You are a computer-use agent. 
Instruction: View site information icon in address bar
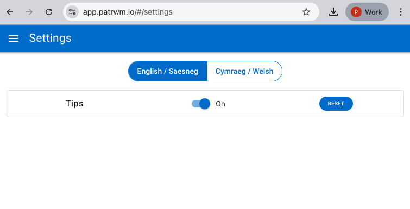click(x=72, y=12)
